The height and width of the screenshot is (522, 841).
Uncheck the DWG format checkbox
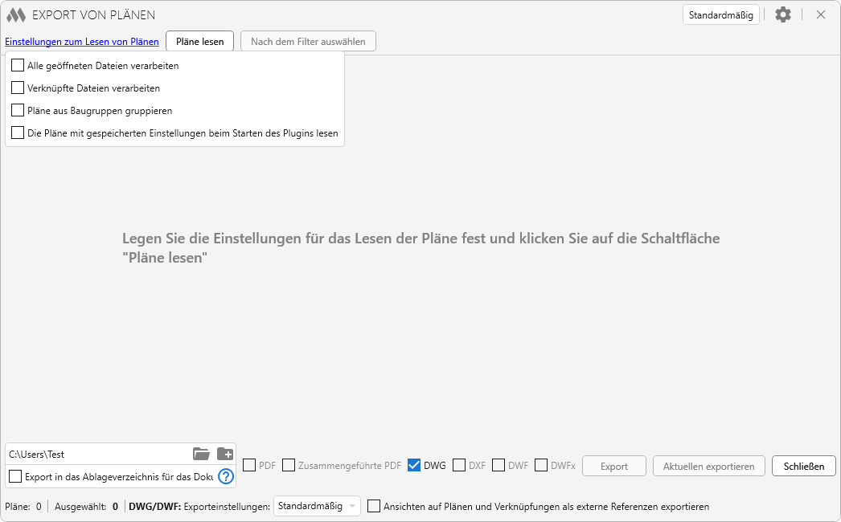click(414, 465)
